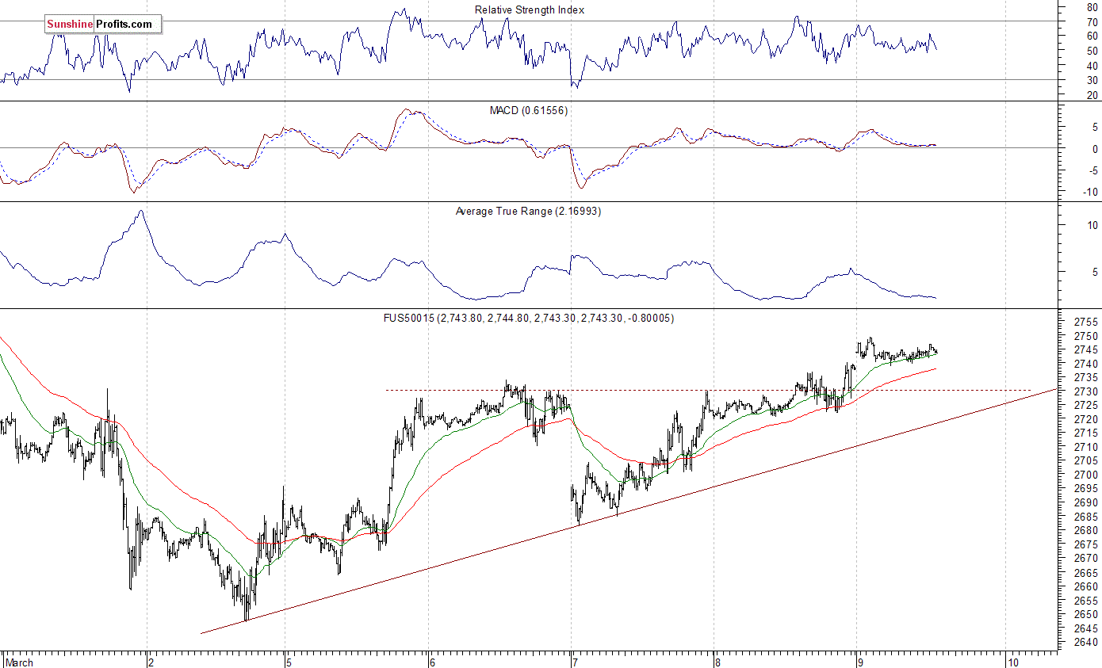The height and width of the screenshot is (668, 1102).
Task: Click date label 5 on time axis
Action: 290,662
